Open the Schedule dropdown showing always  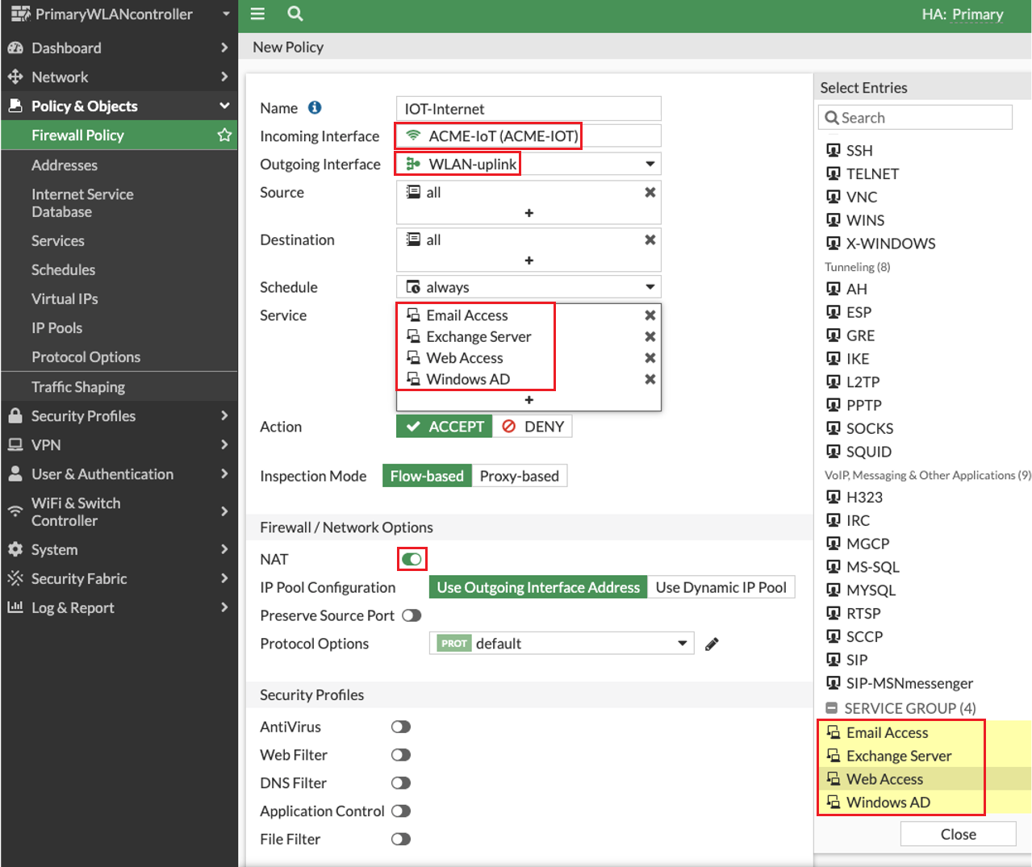[x=650, y=287]
